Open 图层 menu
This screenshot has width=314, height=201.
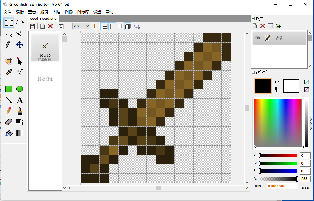pyautogui.click(x=57, y=12)
